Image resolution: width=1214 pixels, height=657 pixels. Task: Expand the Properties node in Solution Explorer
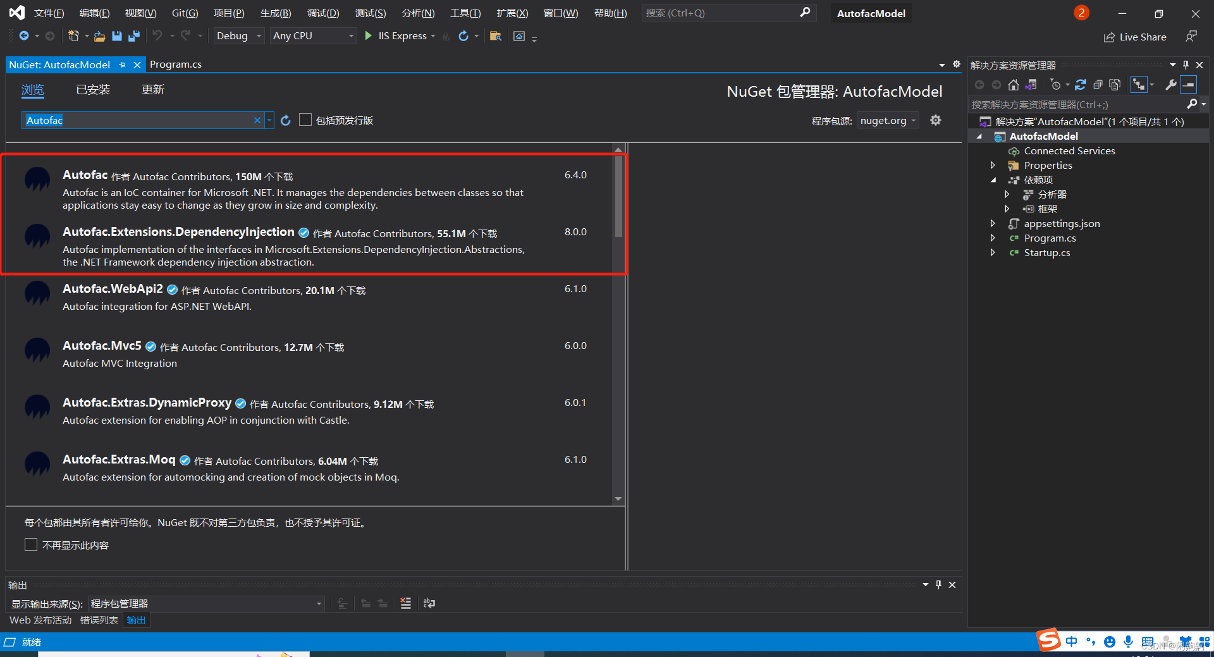tap(993, 165)
